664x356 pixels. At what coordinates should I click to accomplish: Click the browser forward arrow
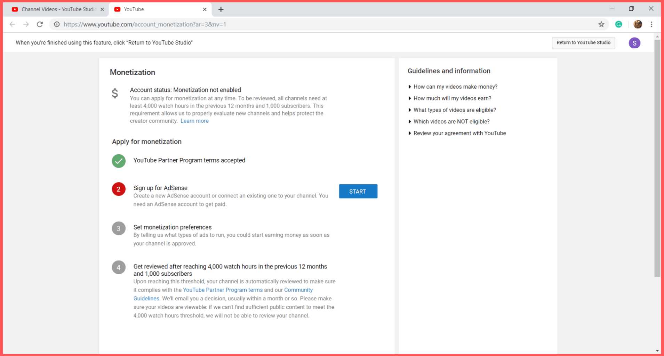[26, 24]
